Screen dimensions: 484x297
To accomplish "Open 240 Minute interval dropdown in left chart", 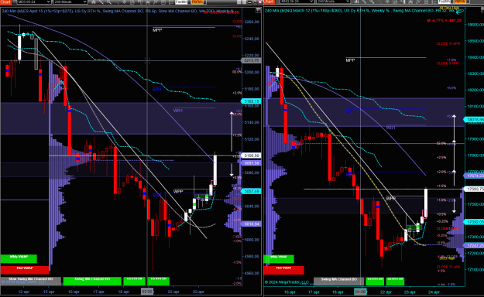I will pyautogui.click(x=70, y=2).
